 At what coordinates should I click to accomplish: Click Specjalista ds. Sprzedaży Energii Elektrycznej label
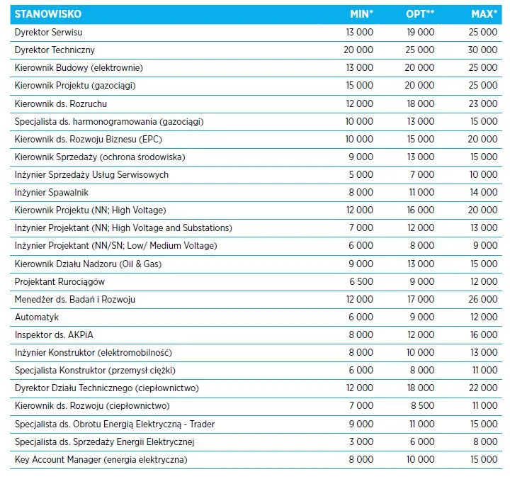pos(104,442)
